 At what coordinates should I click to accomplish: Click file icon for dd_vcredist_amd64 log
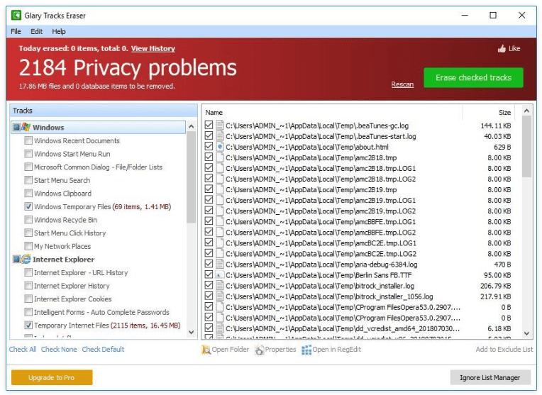[219, 328]
